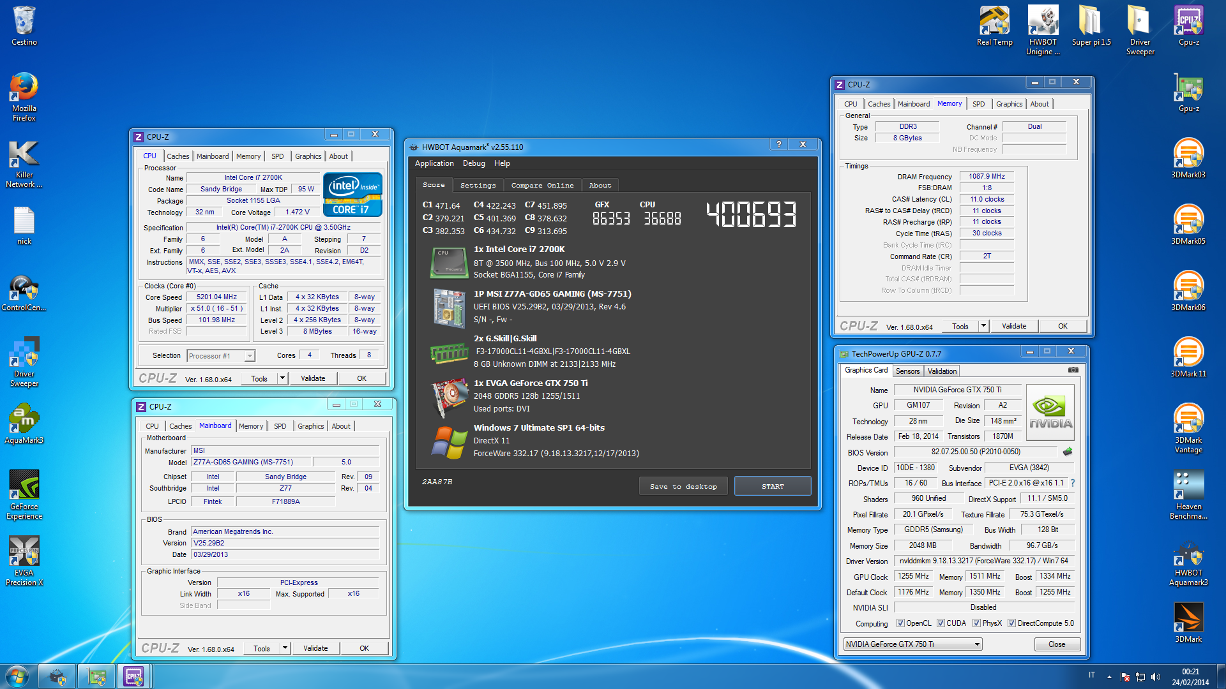The image size is (1226, 689).
Task: Toggle the PhysX checkbox in GPU-Z
Action: 976,623
